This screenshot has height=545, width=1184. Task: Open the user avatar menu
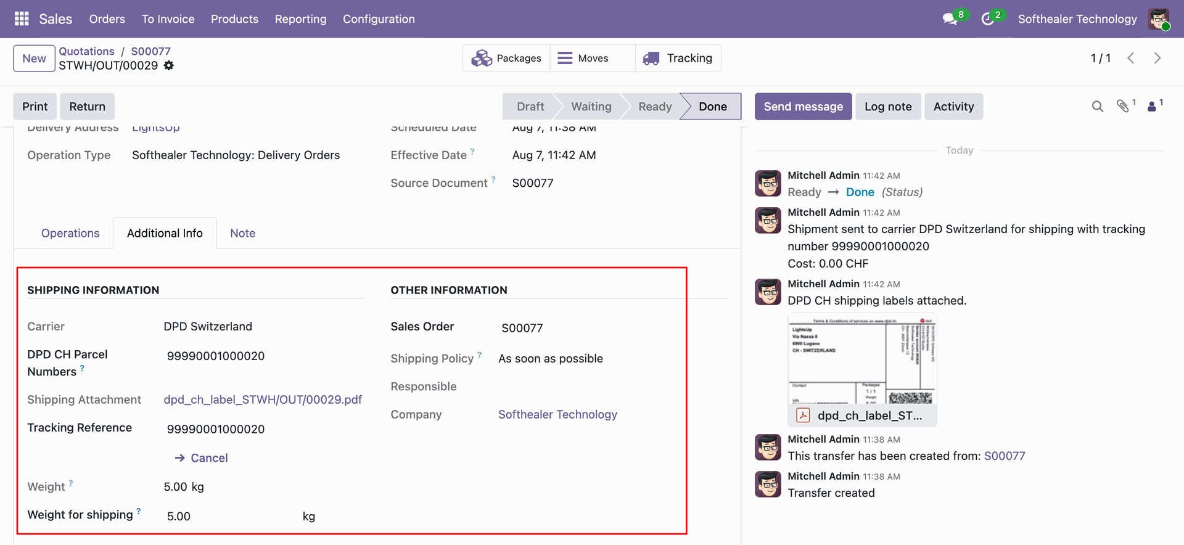point(1159,19)
